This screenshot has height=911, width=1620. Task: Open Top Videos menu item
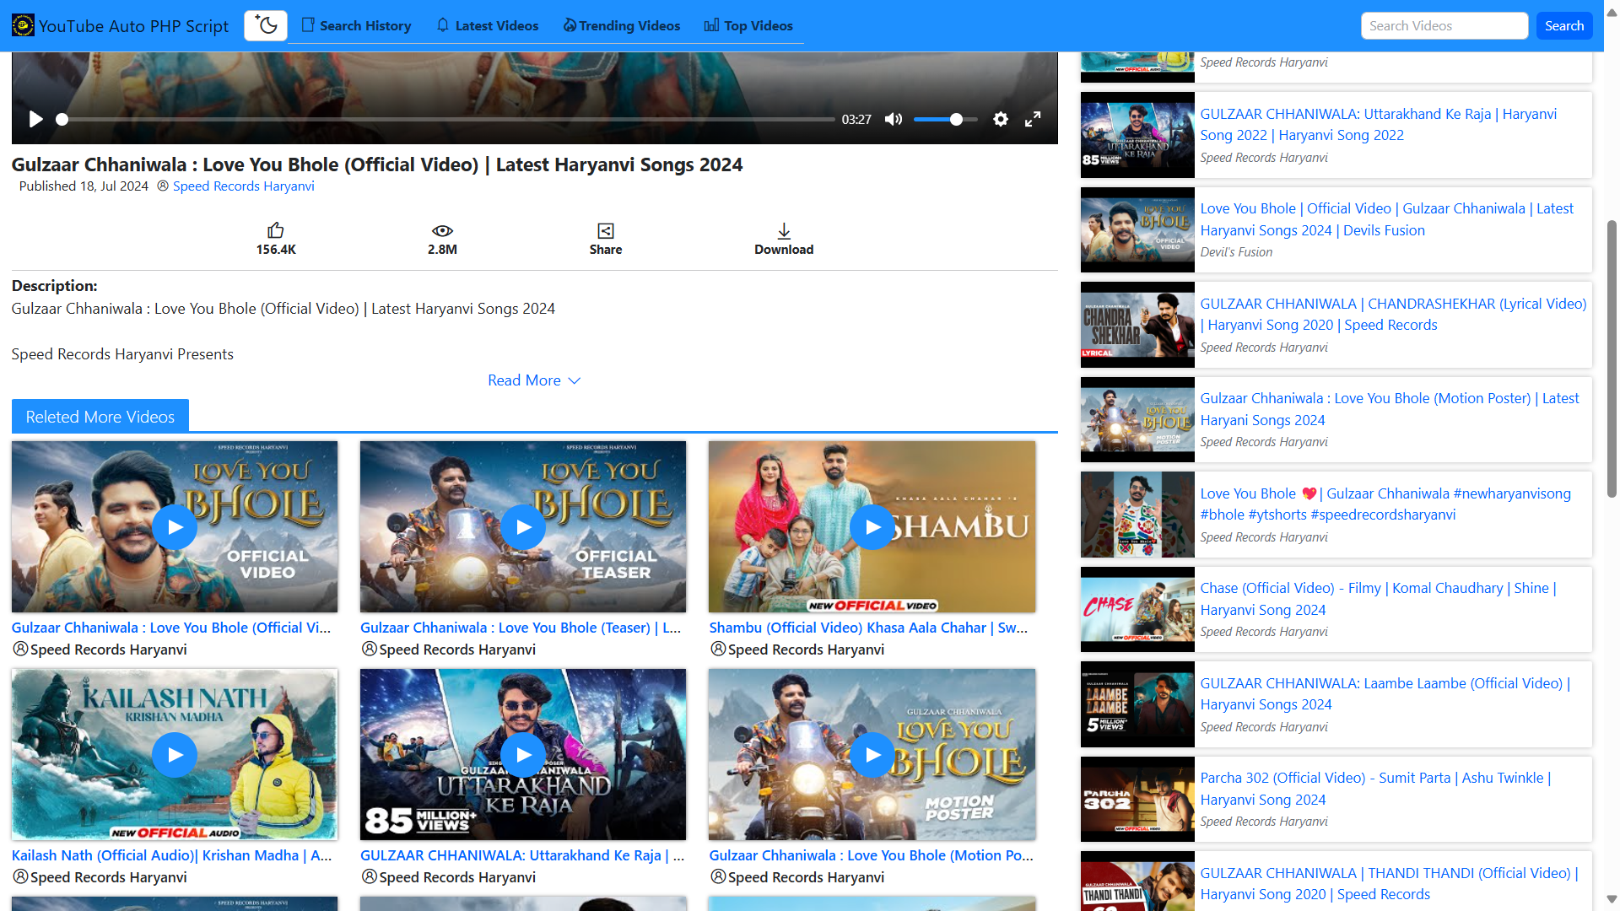pos(748,25)
